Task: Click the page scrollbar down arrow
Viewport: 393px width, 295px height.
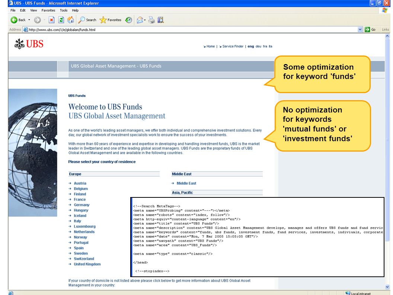Action: point(387,286)
